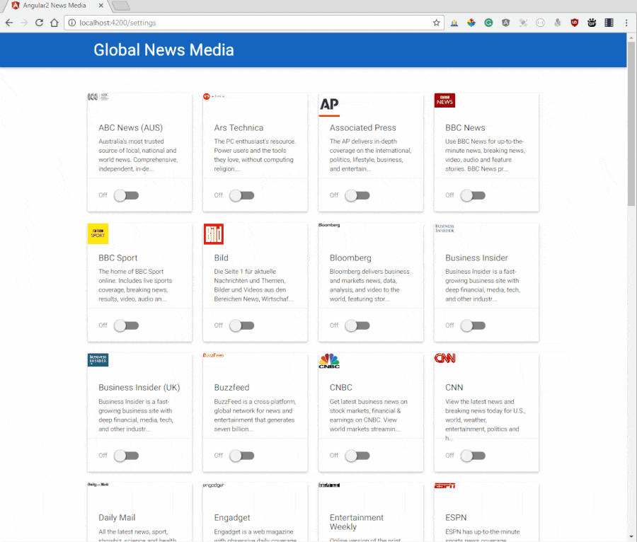This screenshot has height=542, width=637.
Task: Click the CNN red logo
Action: (445, 358)
